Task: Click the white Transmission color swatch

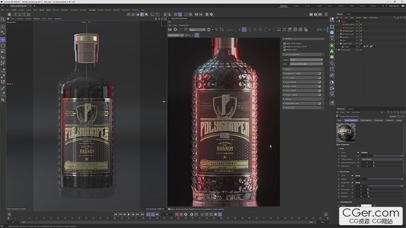Action: tap(366, 205)
